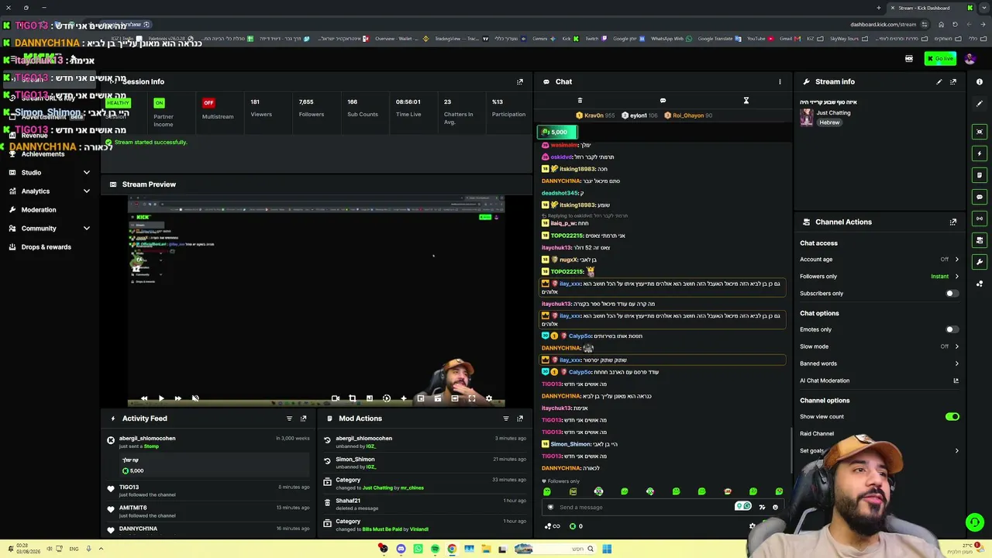Viewport: 992px width, 558px height.
Task: Expand the Set goals row chevron
Action: 956,451
